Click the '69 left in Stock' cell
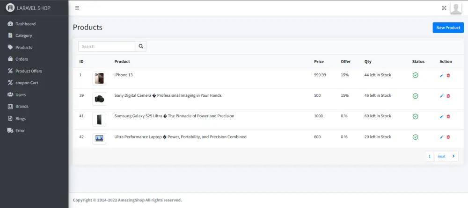The width and height of the screenshot is (468, 208). [378, 116]
